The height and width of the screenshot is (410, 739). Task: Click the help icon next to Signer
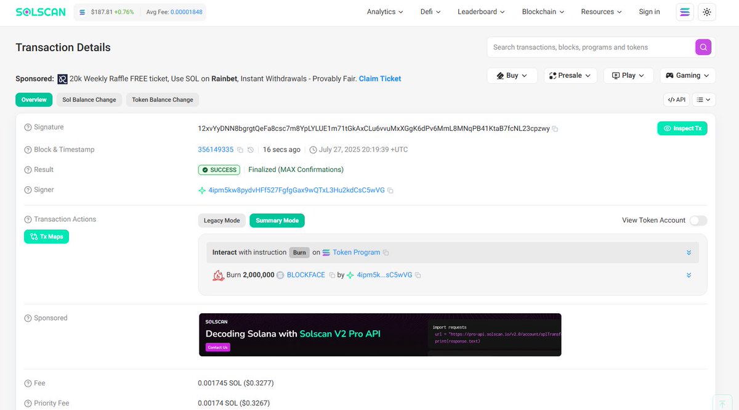[28, 191]
